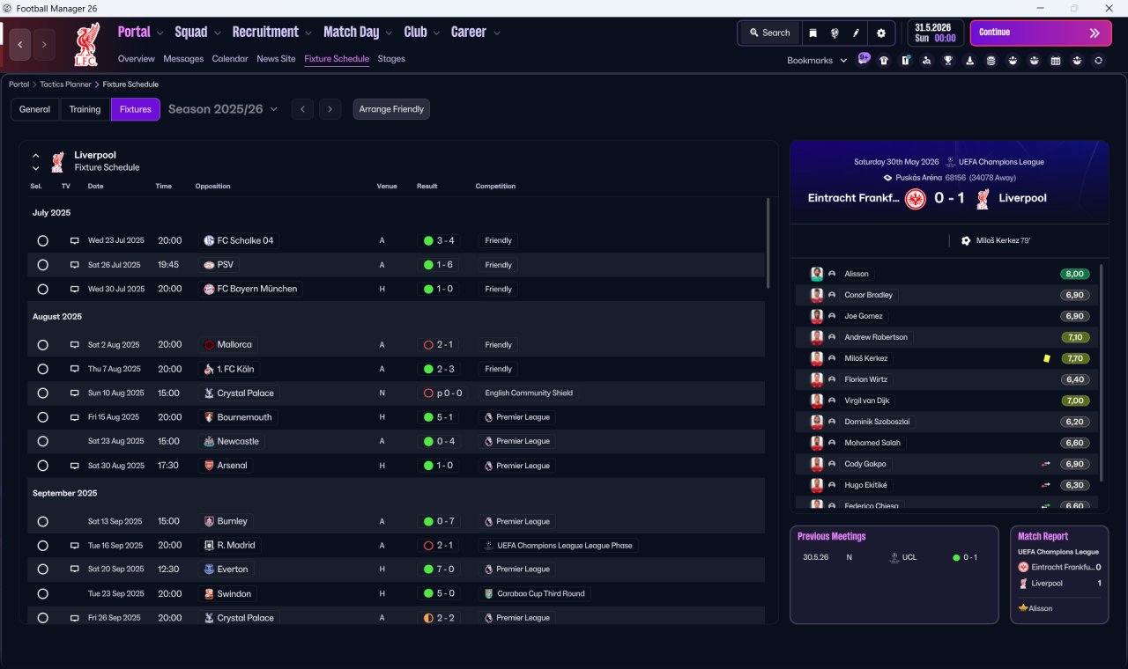The height and width of the screenshot is (669, 1128).
Task: Select the FC Schalke 04 fixture radio button
Action: [x=42, y=240]
